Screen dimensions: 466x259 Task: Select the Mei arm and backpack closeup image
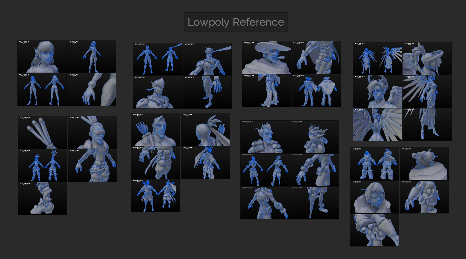pyautogui.click(x=424, y=197)
